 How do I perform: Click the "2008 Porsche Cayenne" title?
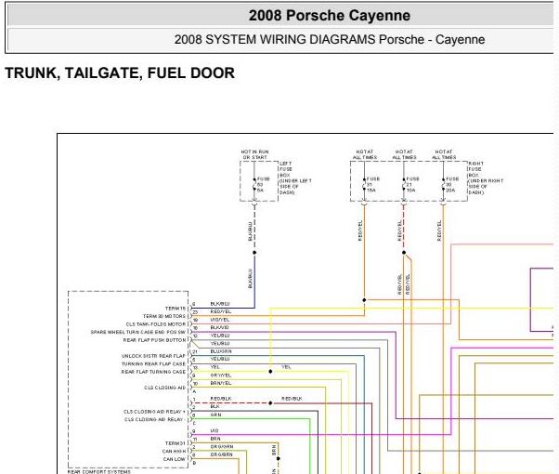coord(330,16)
